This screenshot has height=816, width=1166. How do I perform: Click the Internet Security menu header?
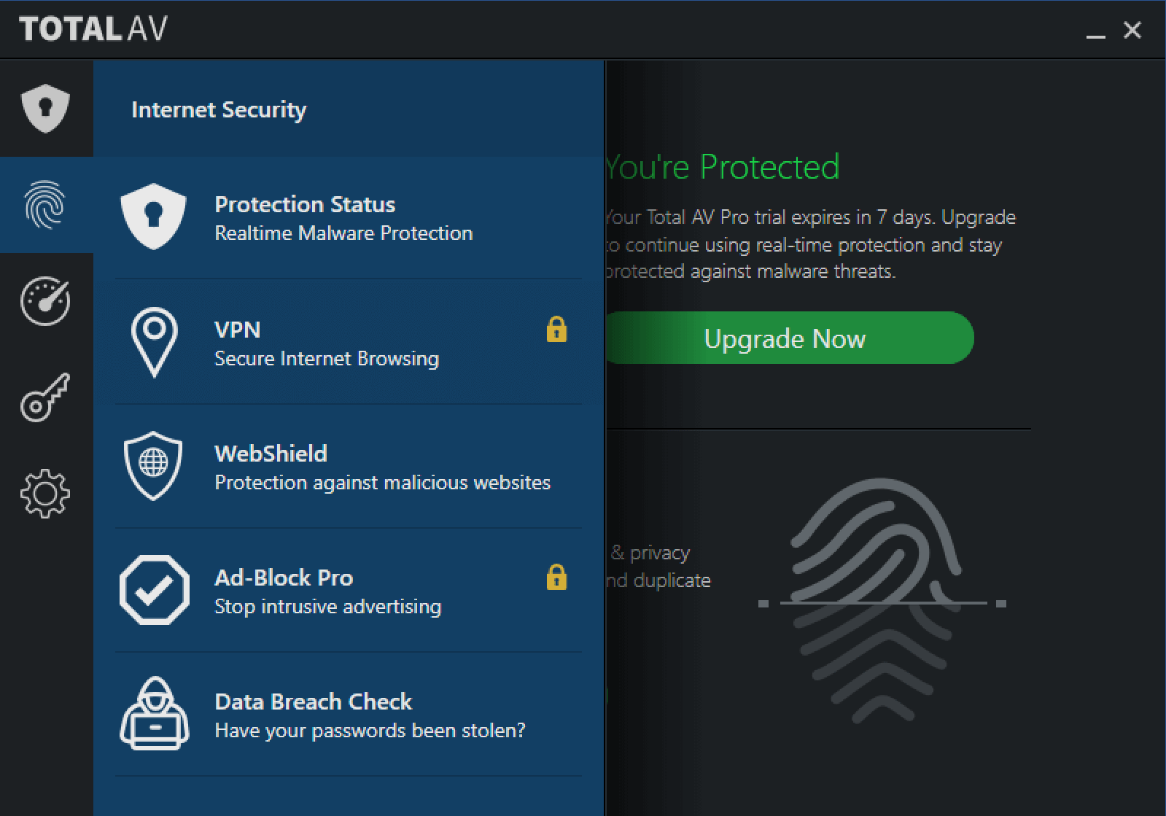point(219,109)
